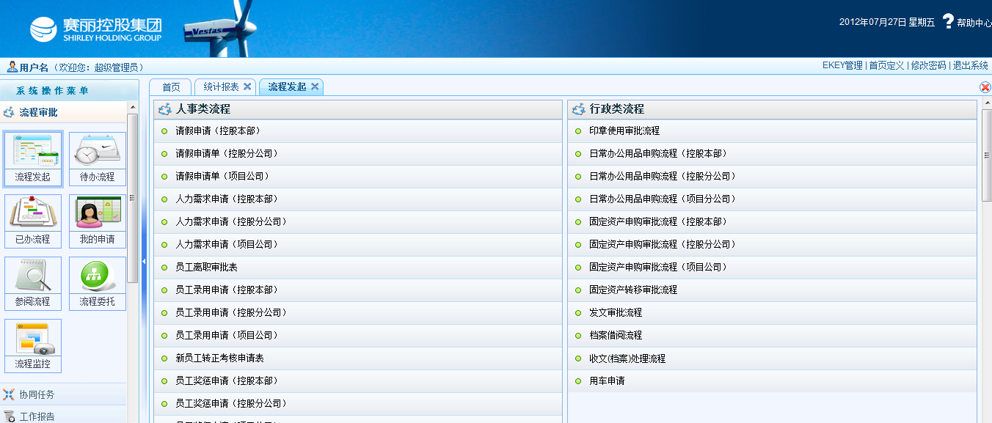Collapse the left sidebar using splitter arrow
992x423 pixels.
click(x=144, y=262)
